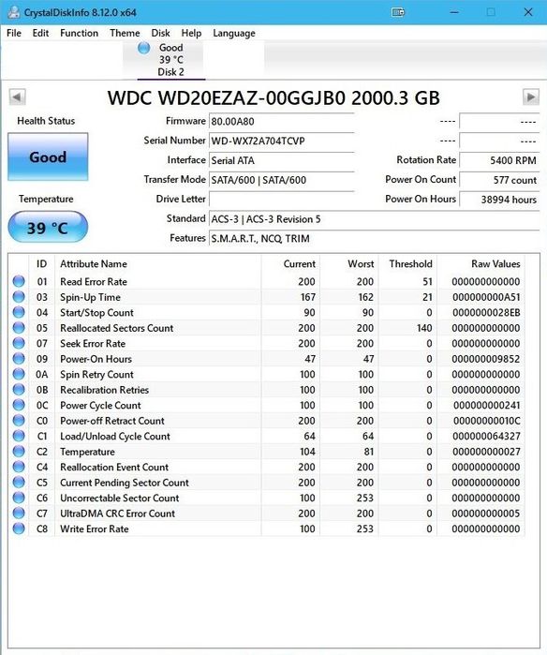547x655 pixels.
Task: Click the Current column header
Action: (x=300, y=264)
